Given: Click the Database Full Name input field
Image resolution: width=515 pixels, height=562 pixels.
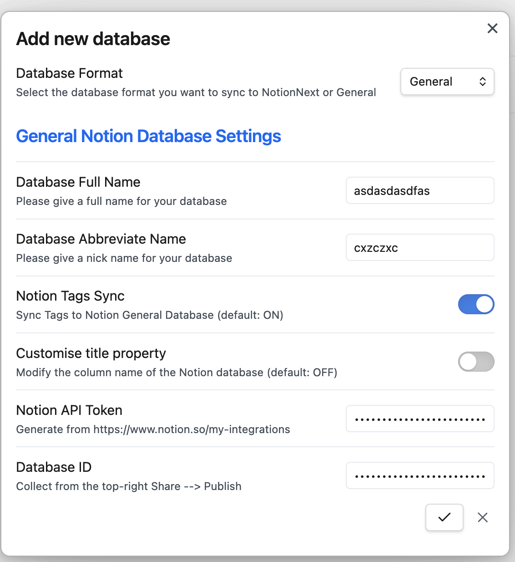Looking at the screenshot, I should (x=419, y=190).
